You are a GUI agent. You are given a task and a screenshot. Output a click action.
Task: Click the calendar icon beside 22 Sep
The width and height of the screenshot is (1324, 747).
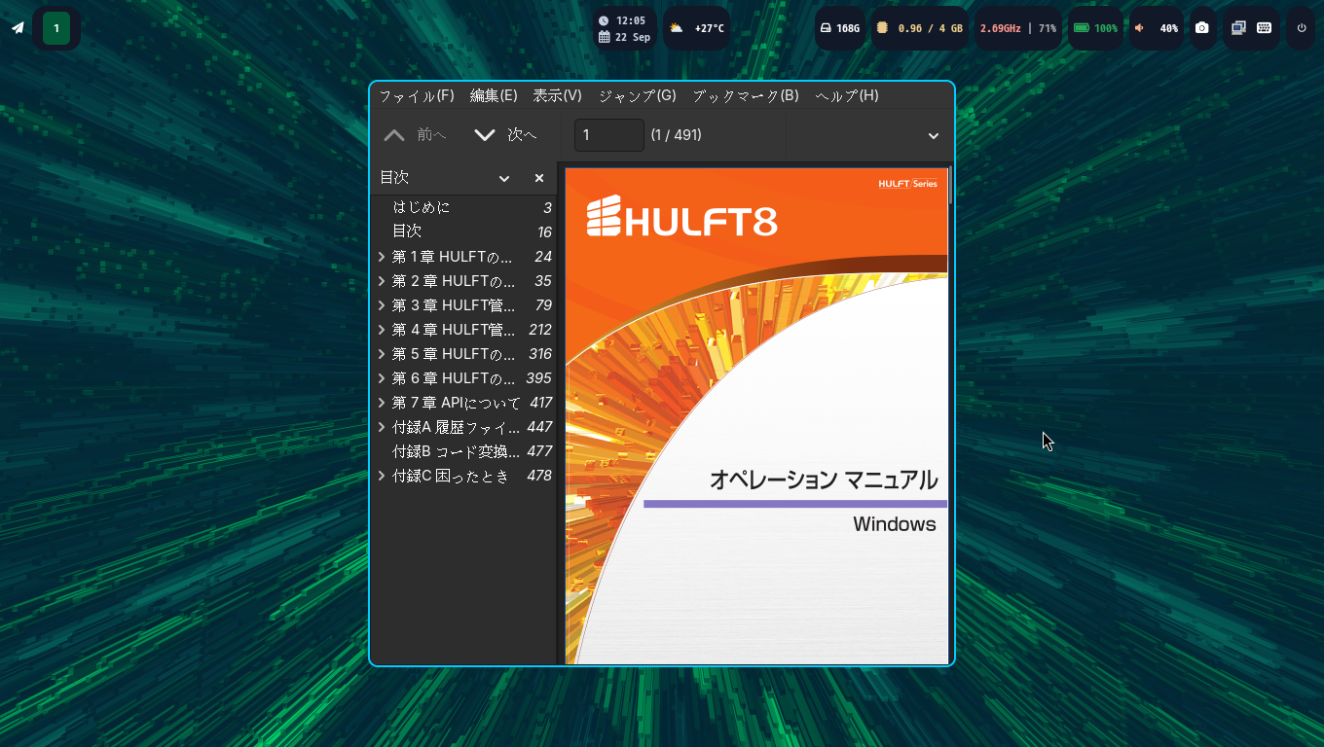[x=604, y=37]
